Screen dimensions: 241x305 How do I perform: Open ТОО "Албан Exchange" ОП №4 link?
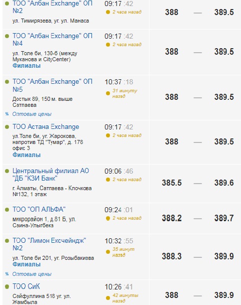(52, 40)
